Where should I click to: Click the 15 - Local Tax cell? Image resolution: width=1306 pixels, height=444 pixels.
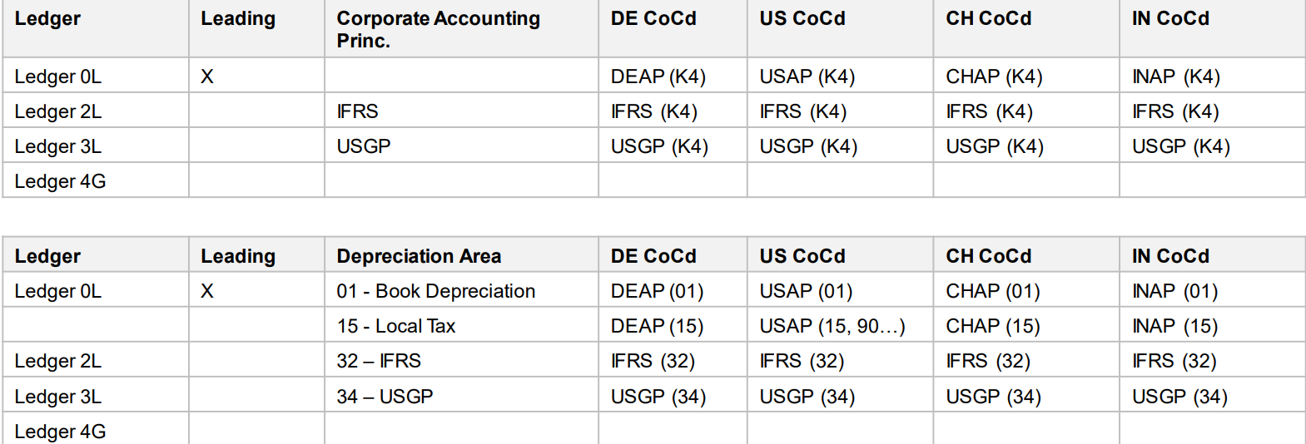396,326
